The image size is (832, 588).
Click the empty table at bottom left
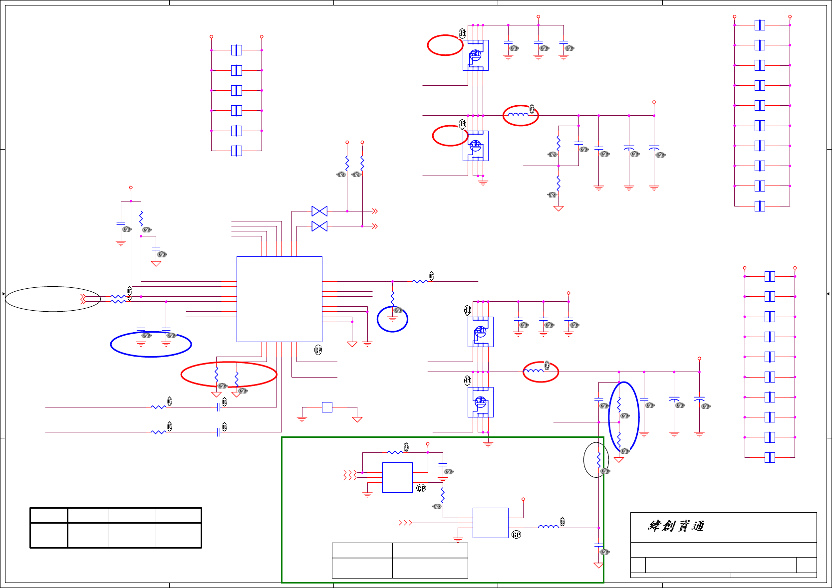(x=116, y=528)
